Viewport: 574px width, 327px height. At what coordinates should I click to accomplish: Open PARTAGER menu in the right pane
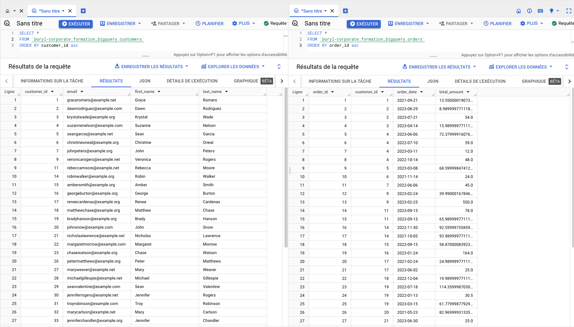tap(456, 23)
